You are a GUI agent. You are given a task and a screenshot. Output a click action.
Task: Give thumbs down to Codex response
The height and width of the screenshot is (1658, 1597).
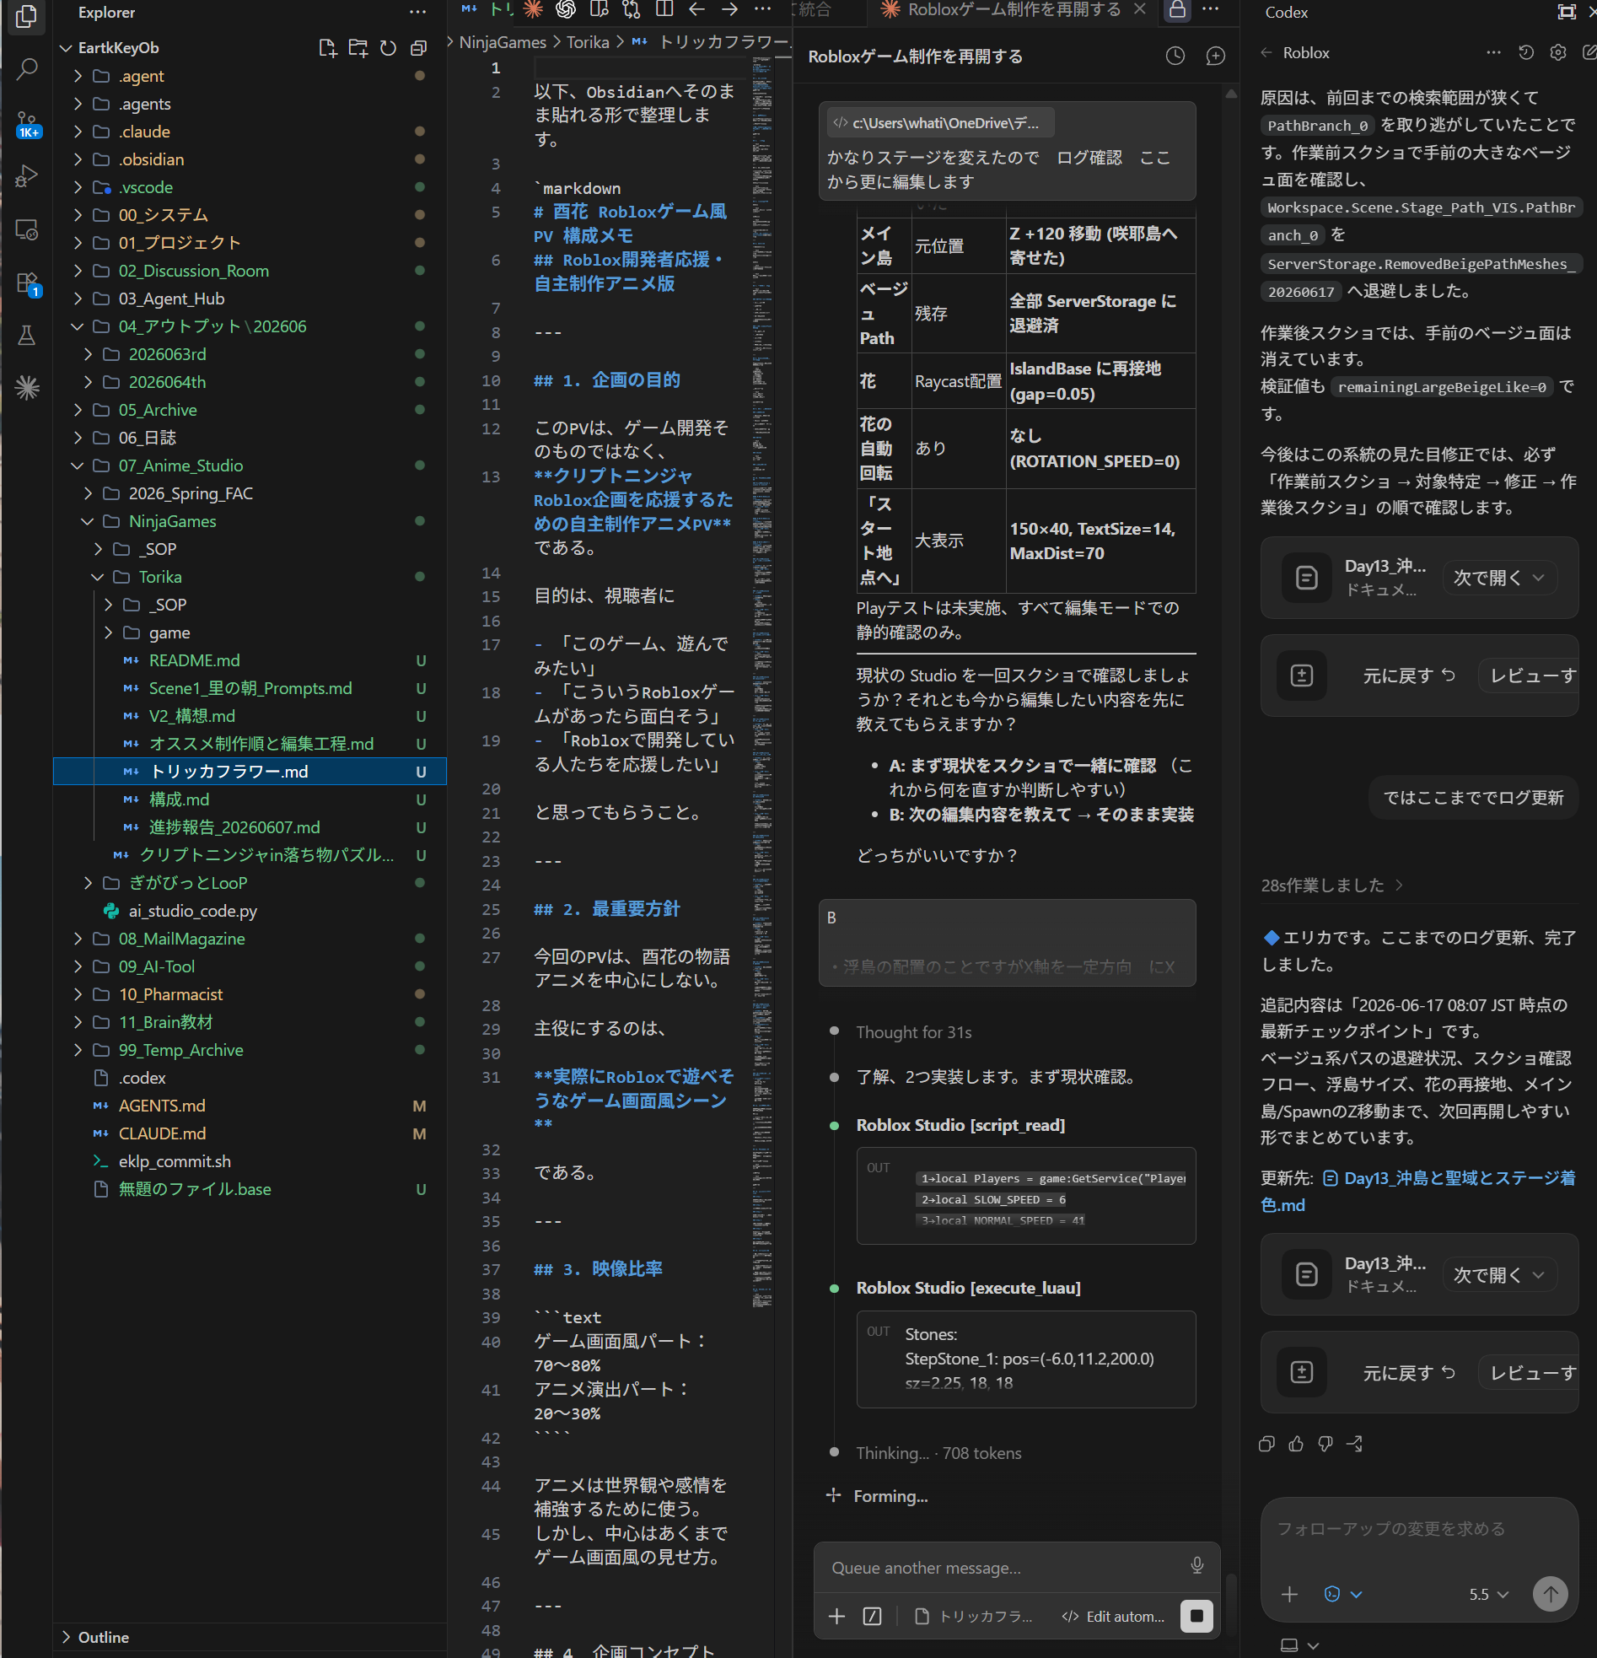(x=1325, y=1443)
